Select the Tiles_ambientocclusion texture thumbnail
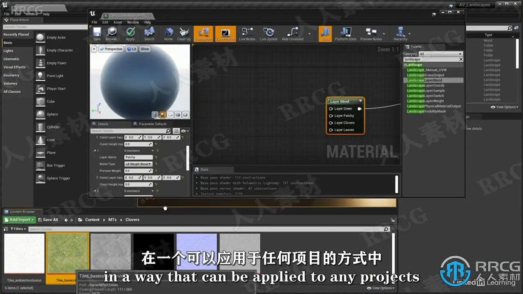The image size is (523, 294). pyautogui.click(x=24, y=253)
